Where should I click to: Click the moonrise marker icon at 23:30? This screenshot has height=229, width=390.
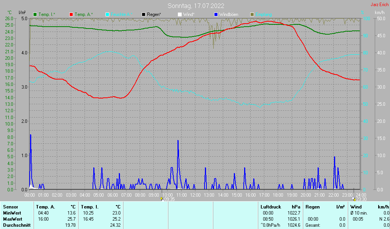(354, 199)
